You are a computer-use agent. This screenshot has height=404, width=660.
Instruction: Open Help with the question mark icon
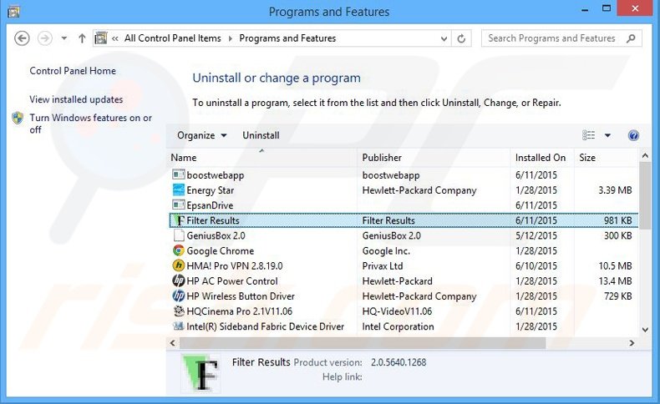[x=633, y=135]
